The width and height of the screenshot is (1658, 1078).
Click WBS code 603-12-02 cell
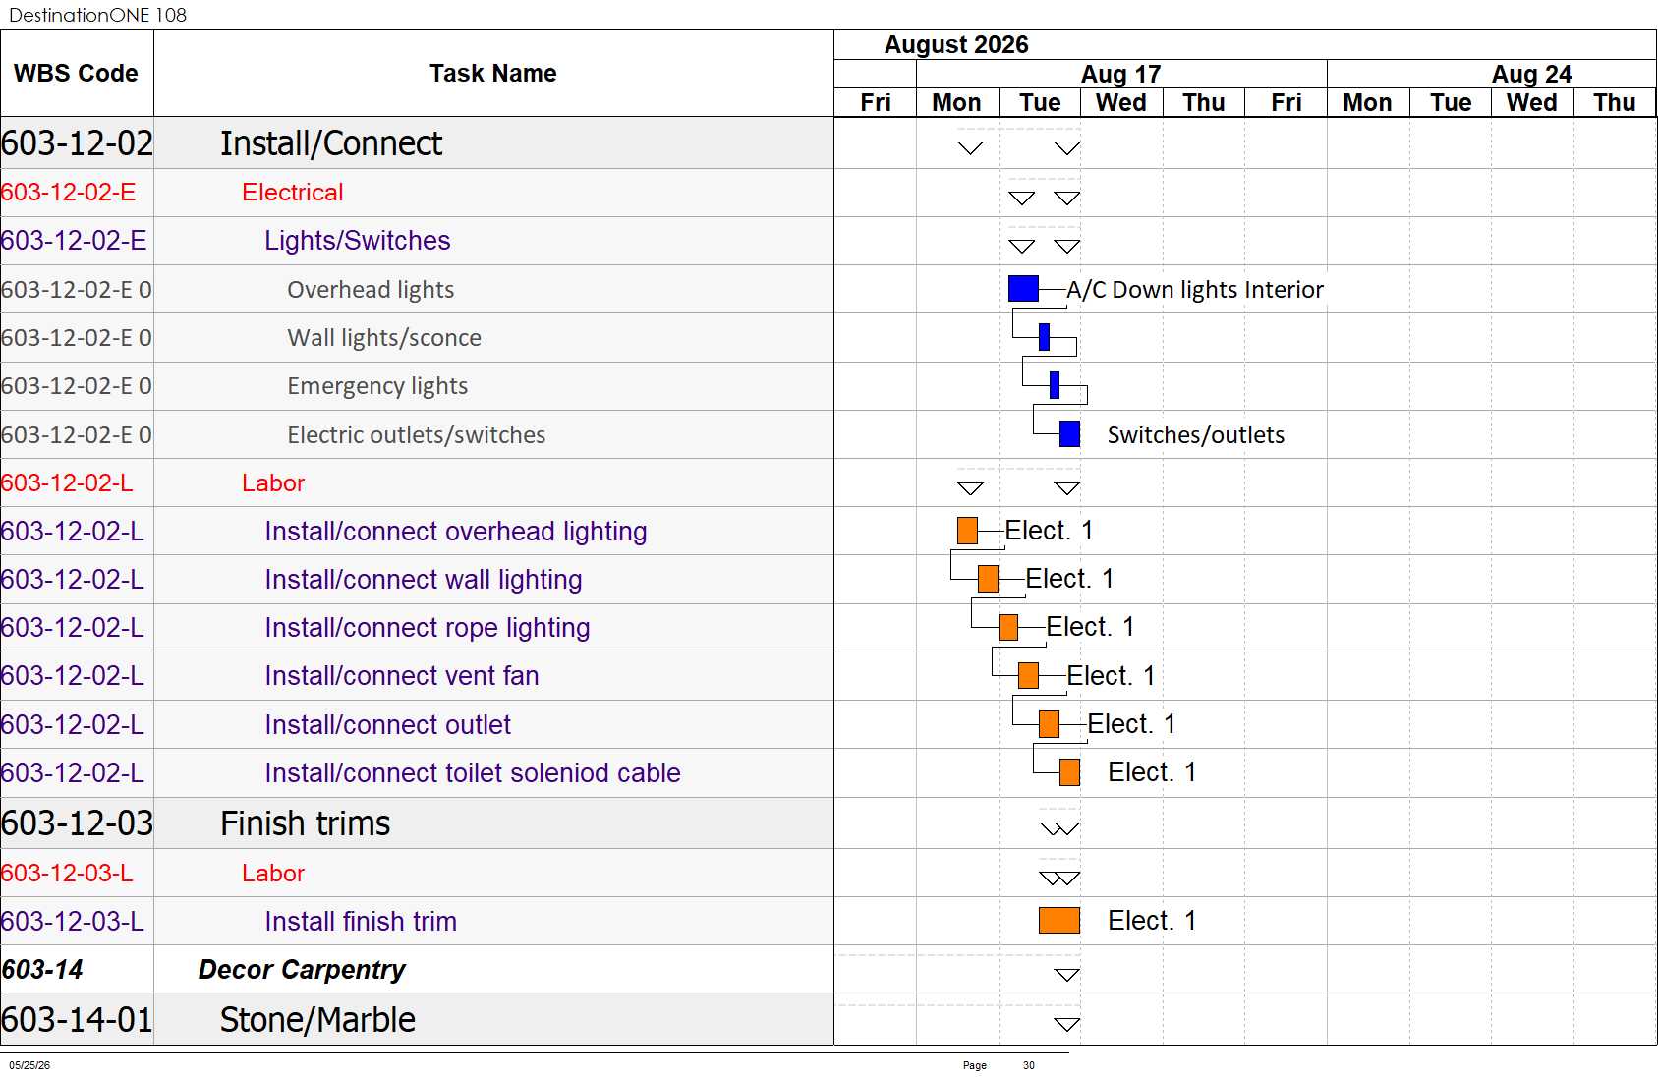(x=77, y=143)
